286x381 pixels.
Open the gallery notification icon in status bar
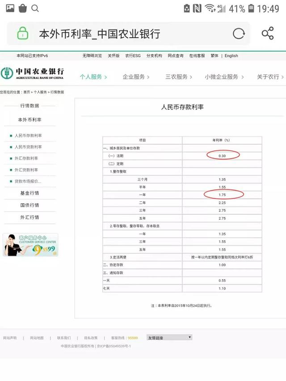pos(9,8)
